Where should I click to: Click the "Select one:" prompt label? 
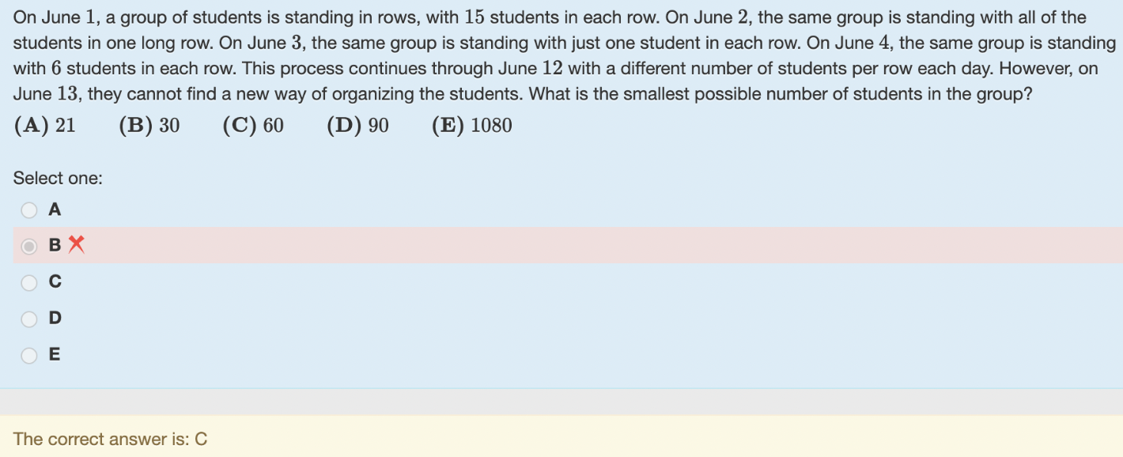pyautogui.click(x=58, y=179)
